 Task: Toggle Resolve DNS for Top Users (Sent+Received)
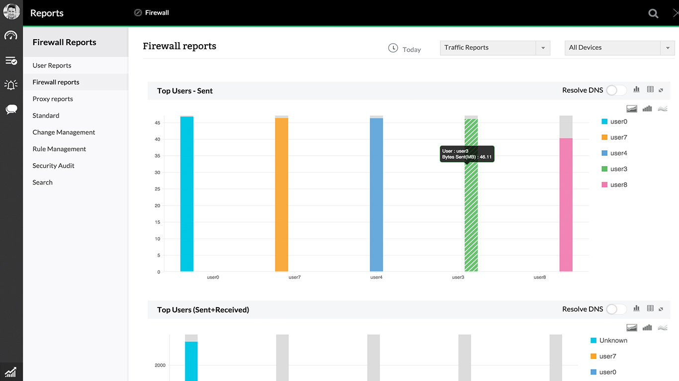(616, 309)
